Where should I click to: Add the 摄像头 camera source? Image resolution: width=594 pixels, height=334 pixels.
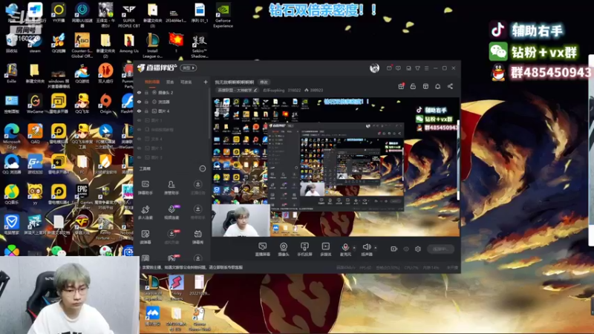coord(284,249)
